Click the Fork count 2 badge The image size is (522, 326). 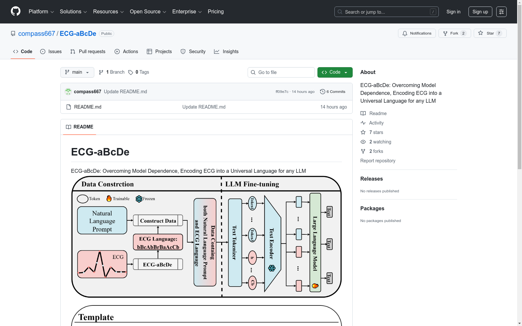(x=463, y=33)
